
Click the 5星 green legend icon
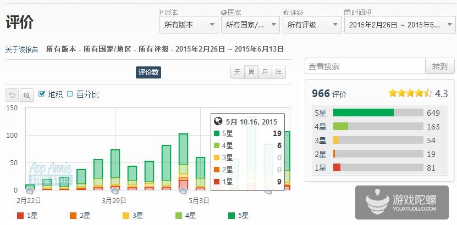click(x=232, y=216)
